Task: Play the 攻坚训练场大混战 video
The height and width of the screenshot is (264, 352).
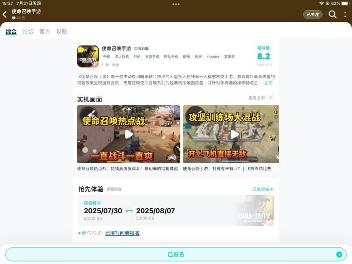Action: click(x=231, y=134)
